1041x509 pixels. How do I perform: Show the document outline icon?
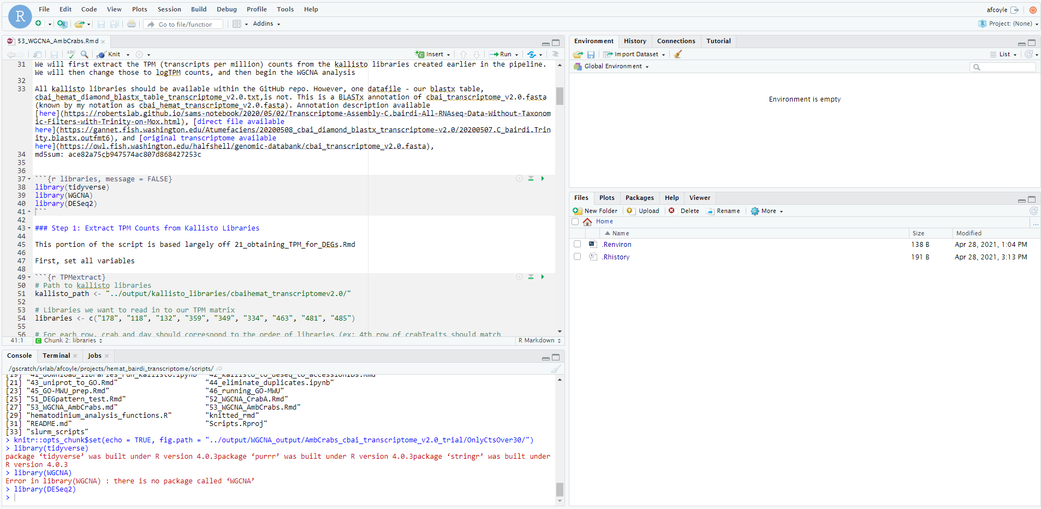click(555, 54)
